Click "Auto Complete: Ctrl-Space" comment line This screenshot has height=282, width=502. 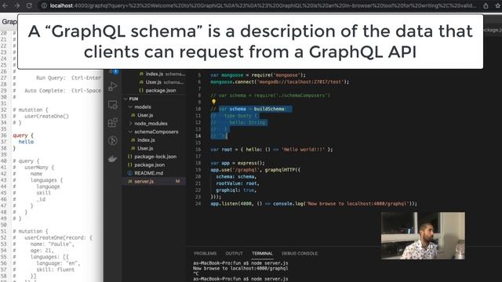[x=63, y=91]
